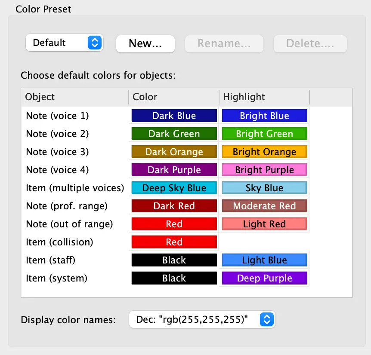371x355 pixels.
Task: Choose the Dark Orange color swatch
Action: tap(174, 152)
